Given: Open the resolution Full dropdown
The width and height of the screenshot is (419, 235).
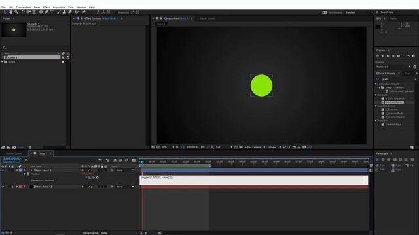Looking at the screenshot, I should 224,147.
